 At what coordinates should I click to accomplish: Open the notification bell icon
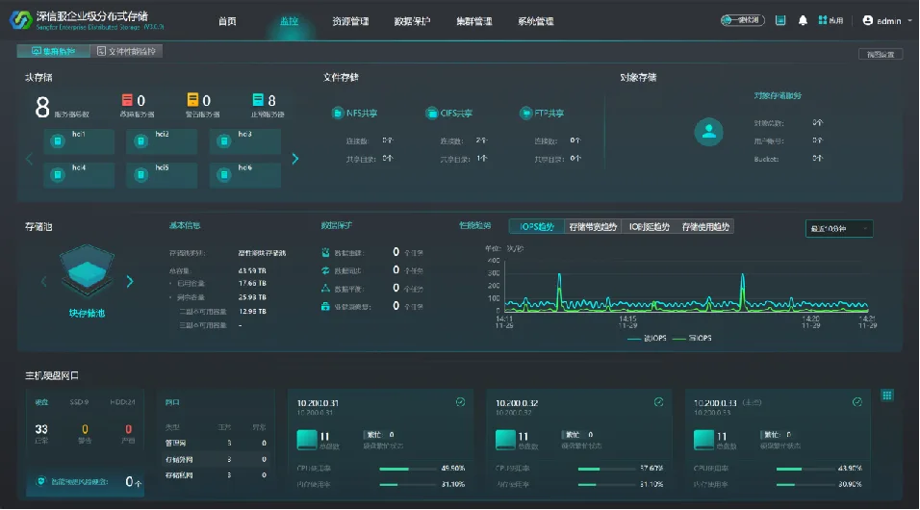(803, 20)
